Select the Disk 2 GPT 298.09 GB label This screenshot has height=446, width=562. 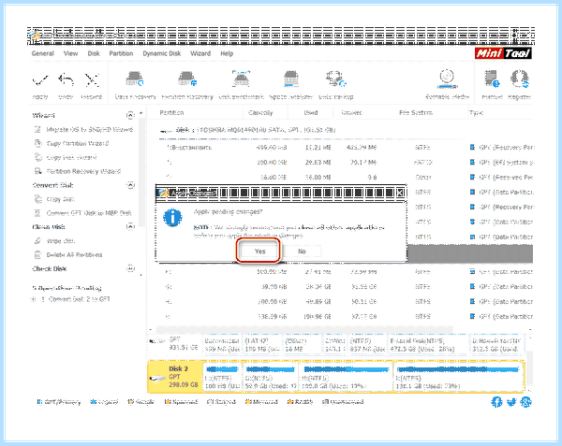coord(184,377)
